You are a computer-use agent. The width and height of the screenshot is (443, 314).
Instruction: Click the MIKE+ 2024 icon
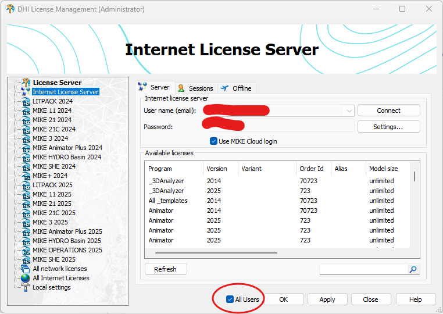pos(26,176)
